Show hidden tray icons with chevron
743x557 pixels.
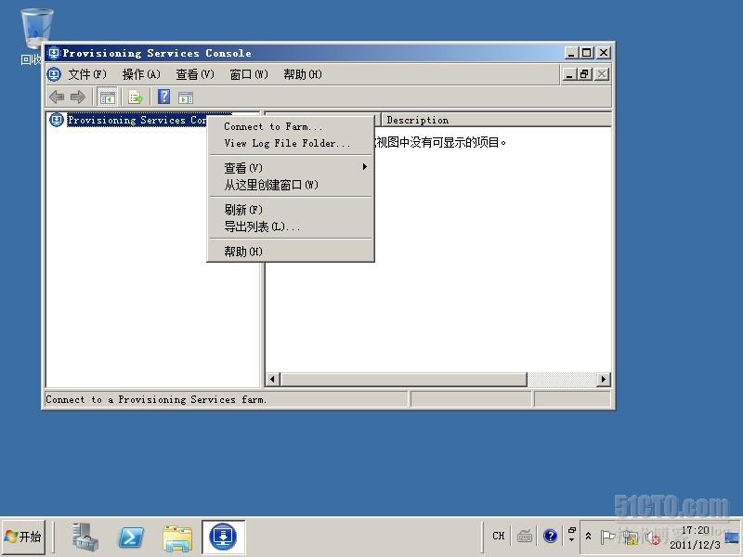[x=588, y=536]
